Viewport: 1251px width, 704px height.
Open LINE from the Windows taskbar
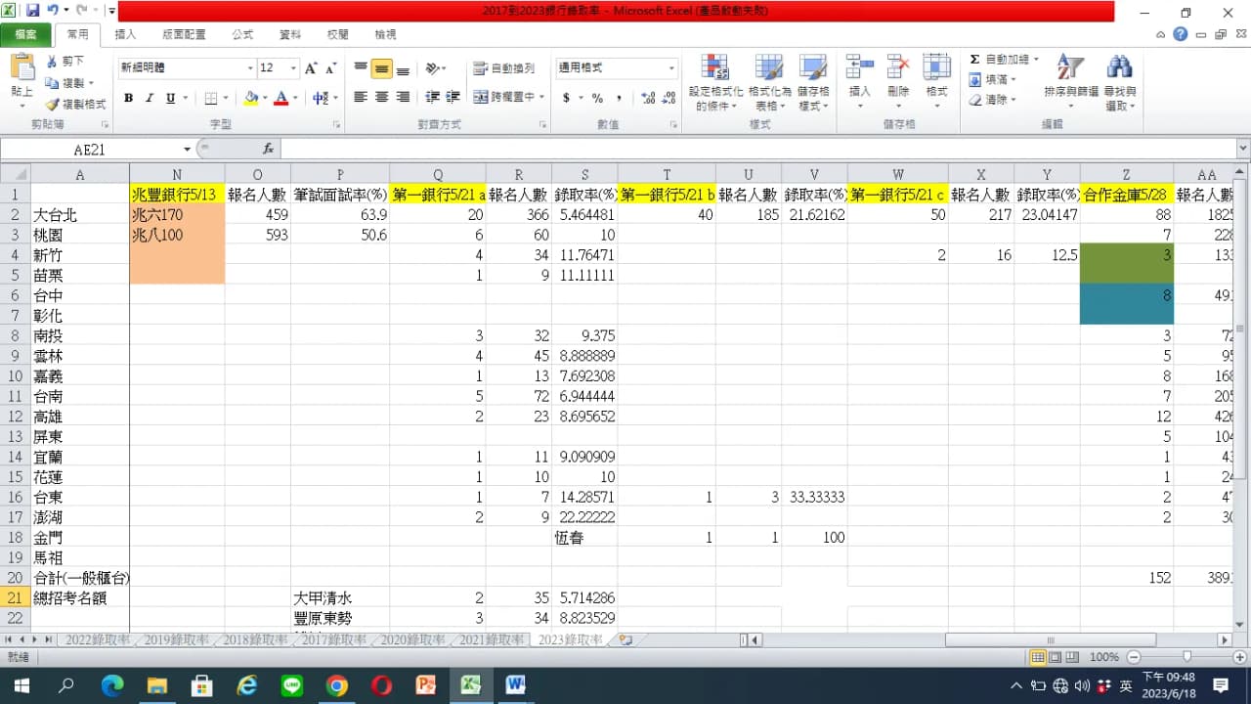[x=291, y=685]
